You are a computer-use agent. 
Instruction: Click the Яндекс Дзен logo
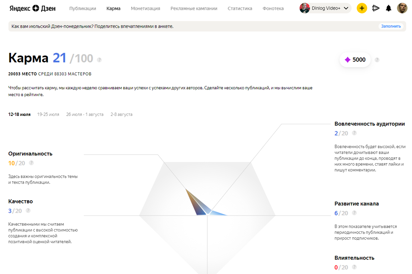[x=32, y=8]
